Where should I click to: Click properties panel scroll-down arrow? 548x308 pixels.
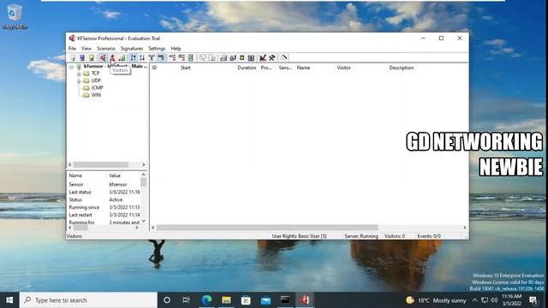coord(143,222)
